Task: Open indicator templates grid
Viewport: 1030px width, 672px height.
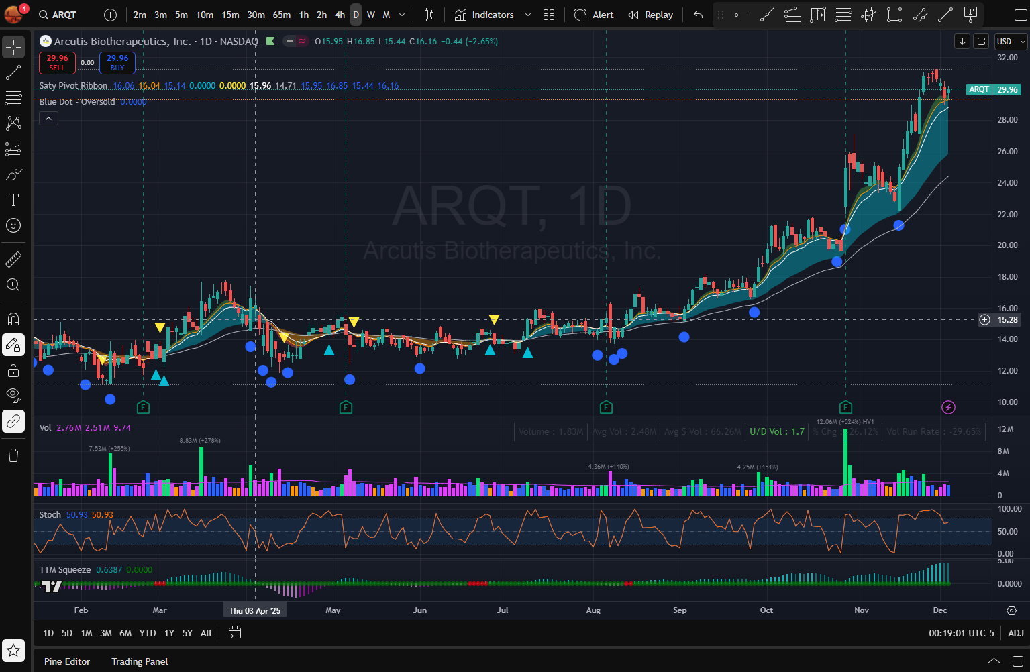Action: [x=549, y=15]
